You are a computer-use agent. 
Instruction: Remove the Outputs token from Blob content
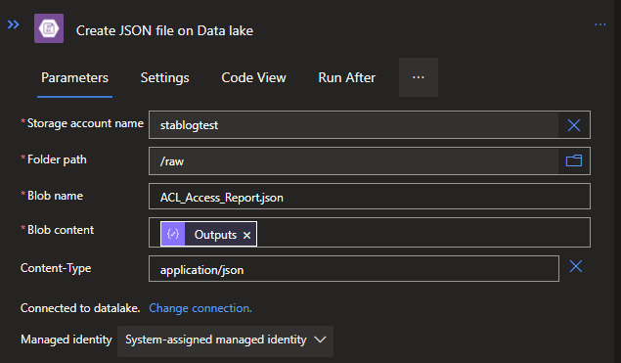click(x=246, y=235)
